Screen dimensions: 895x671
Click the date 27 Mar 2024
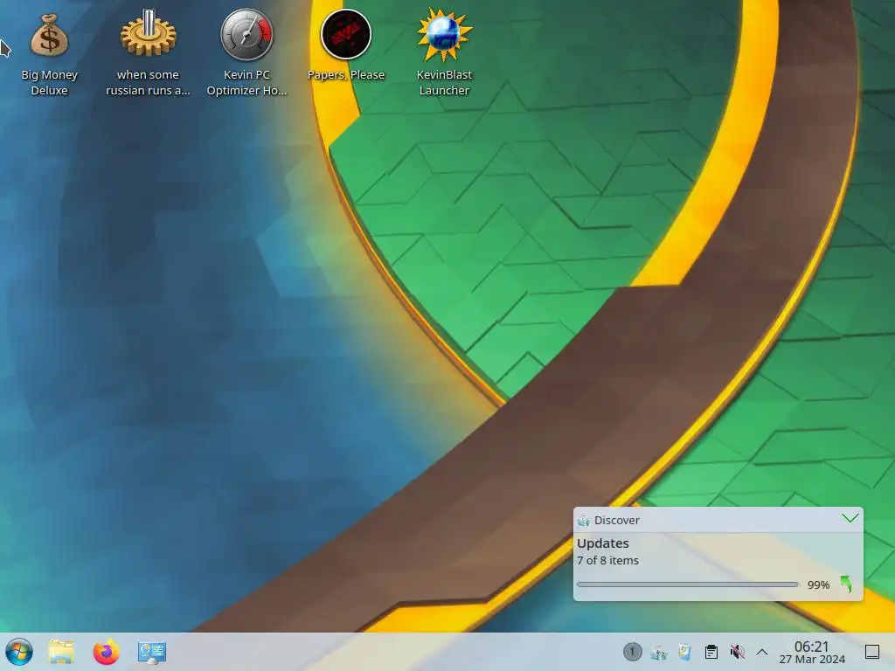click(812, 660)
